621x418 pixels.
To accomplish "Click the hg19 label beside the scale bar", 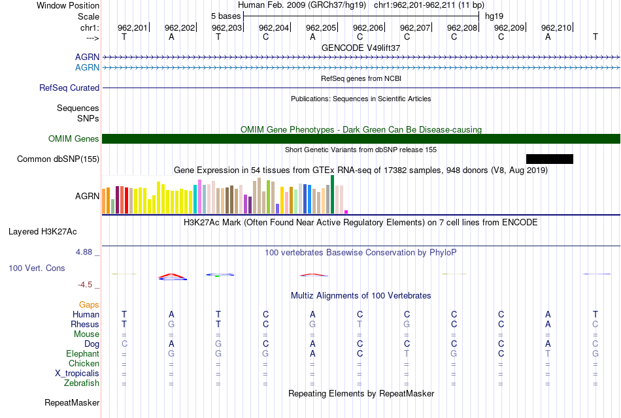I will (x=494, y=16).
